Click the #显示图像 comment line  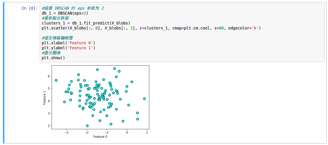click(x=51, y=53)
